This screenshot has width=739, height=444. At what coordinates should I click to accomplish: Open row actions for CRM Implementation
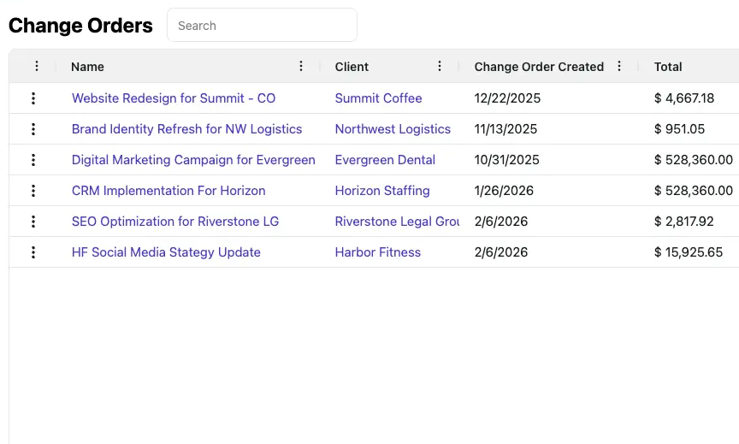tap(33, 191)
